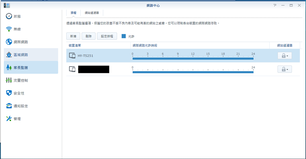The width and height of the screenshot is (306, 159).
Task: Click the 狀態 gauge icon
Action: [x=9, y=16]
